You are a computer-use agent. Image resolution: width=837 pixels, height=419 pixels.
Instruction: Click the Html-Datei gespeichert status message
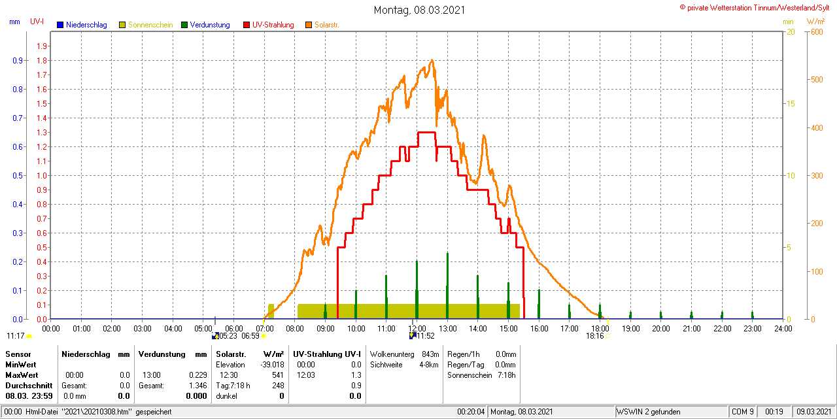coord(88,412)
